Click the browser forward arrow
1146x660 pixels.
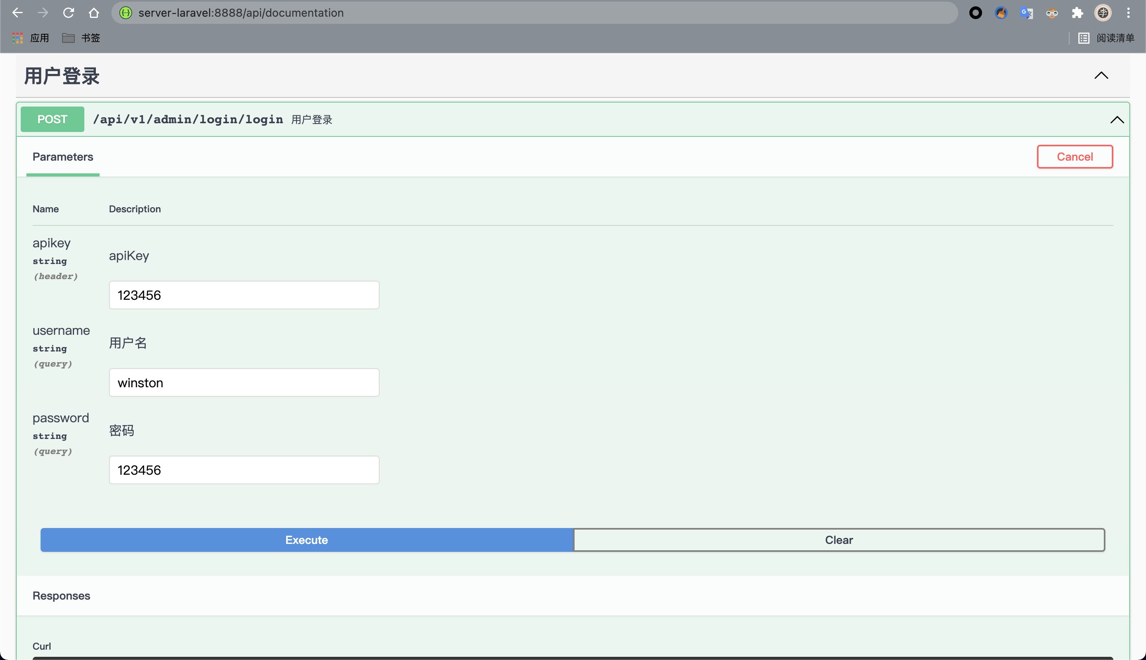(x=43, y=13)
